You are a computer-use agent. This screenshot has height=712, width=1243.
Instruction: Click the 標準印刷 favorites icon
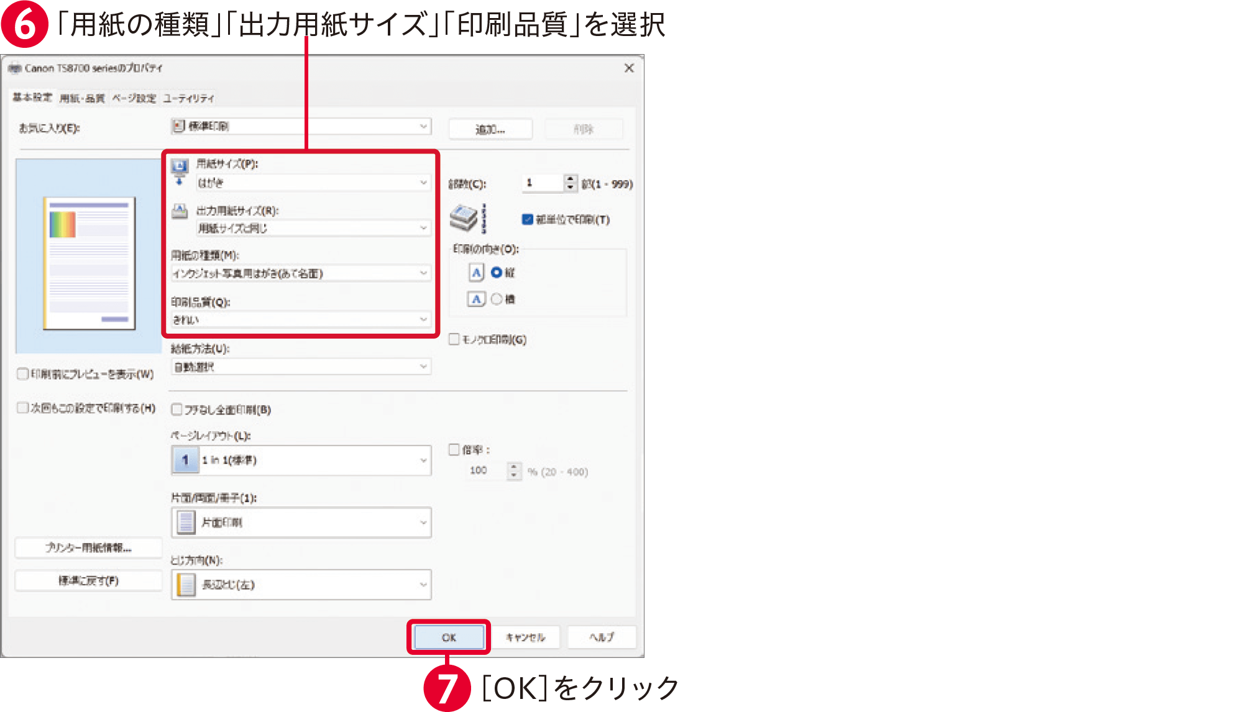(x=179, y=126)
